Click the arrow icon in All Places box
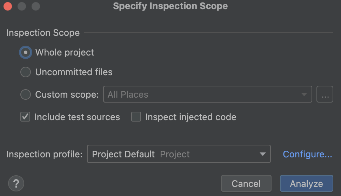This screenshot has width=341, height=196. click(304, 94)
